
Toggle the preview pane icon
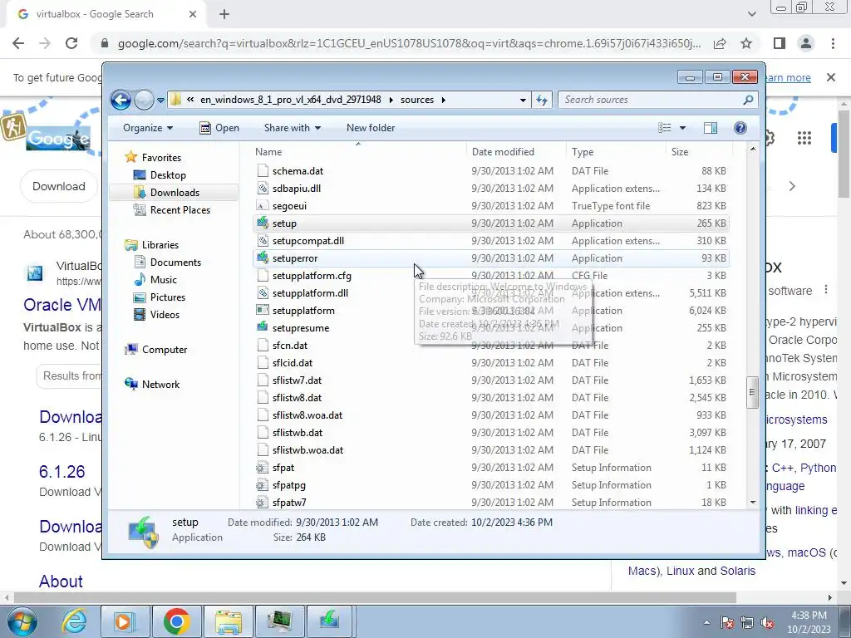[710, 128]
